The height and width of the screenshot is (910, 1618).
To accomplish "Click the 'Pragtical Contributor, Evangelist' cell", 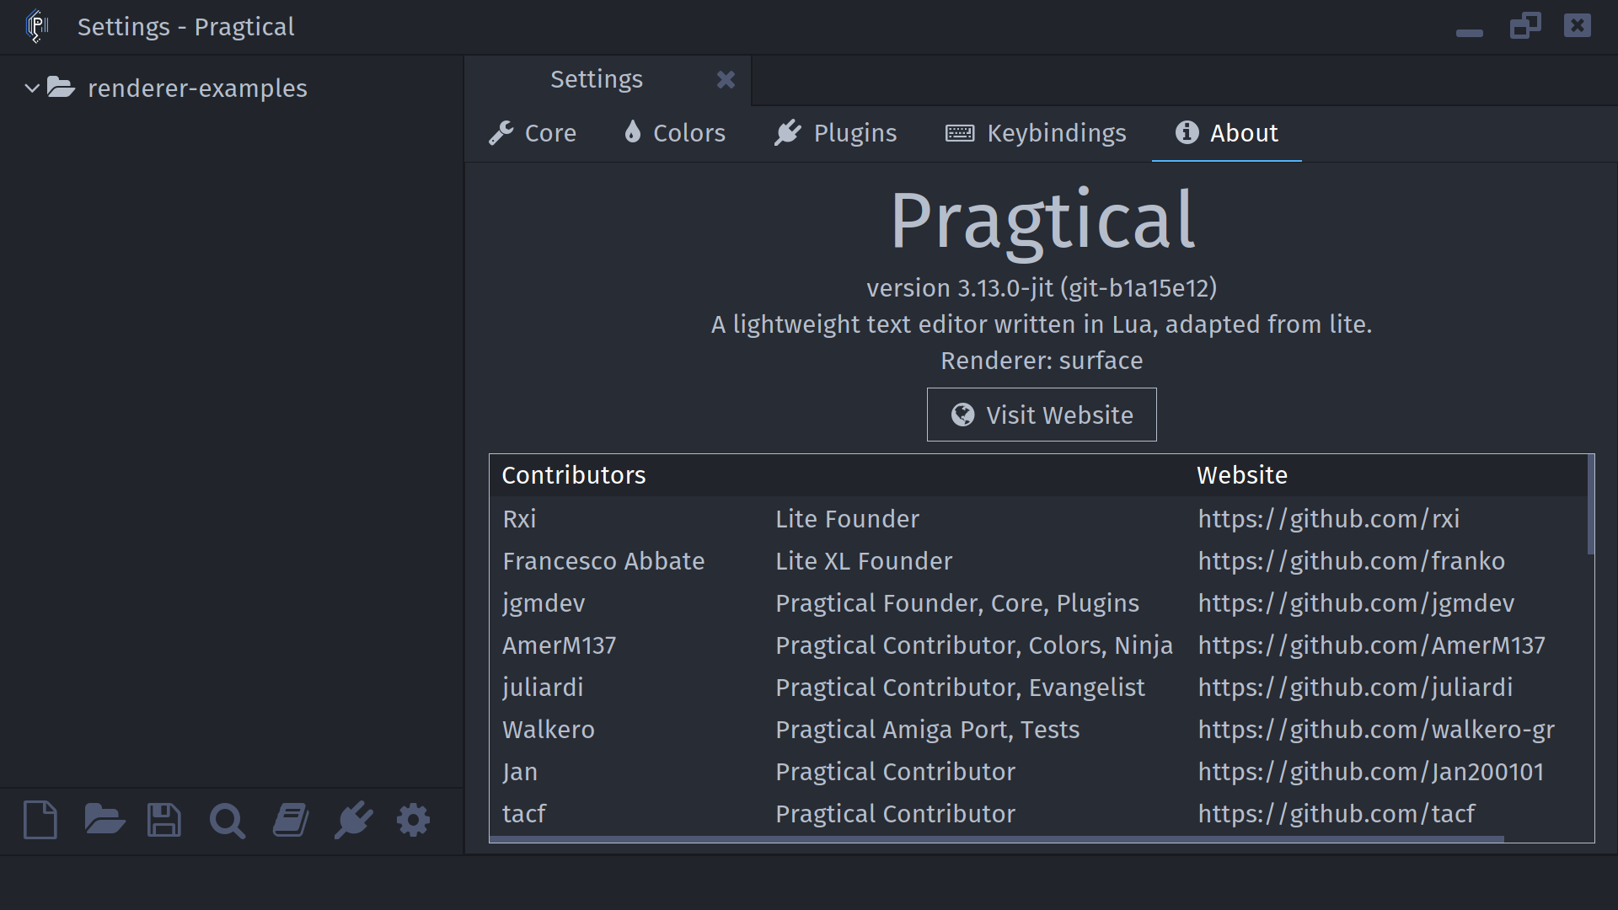I will coord(960,688).
